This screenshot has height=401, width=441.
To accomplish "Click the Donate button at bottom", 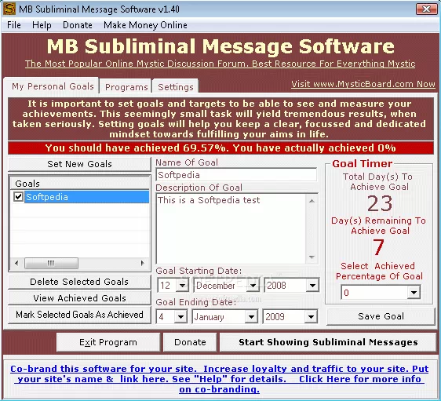I will point(190,342).
